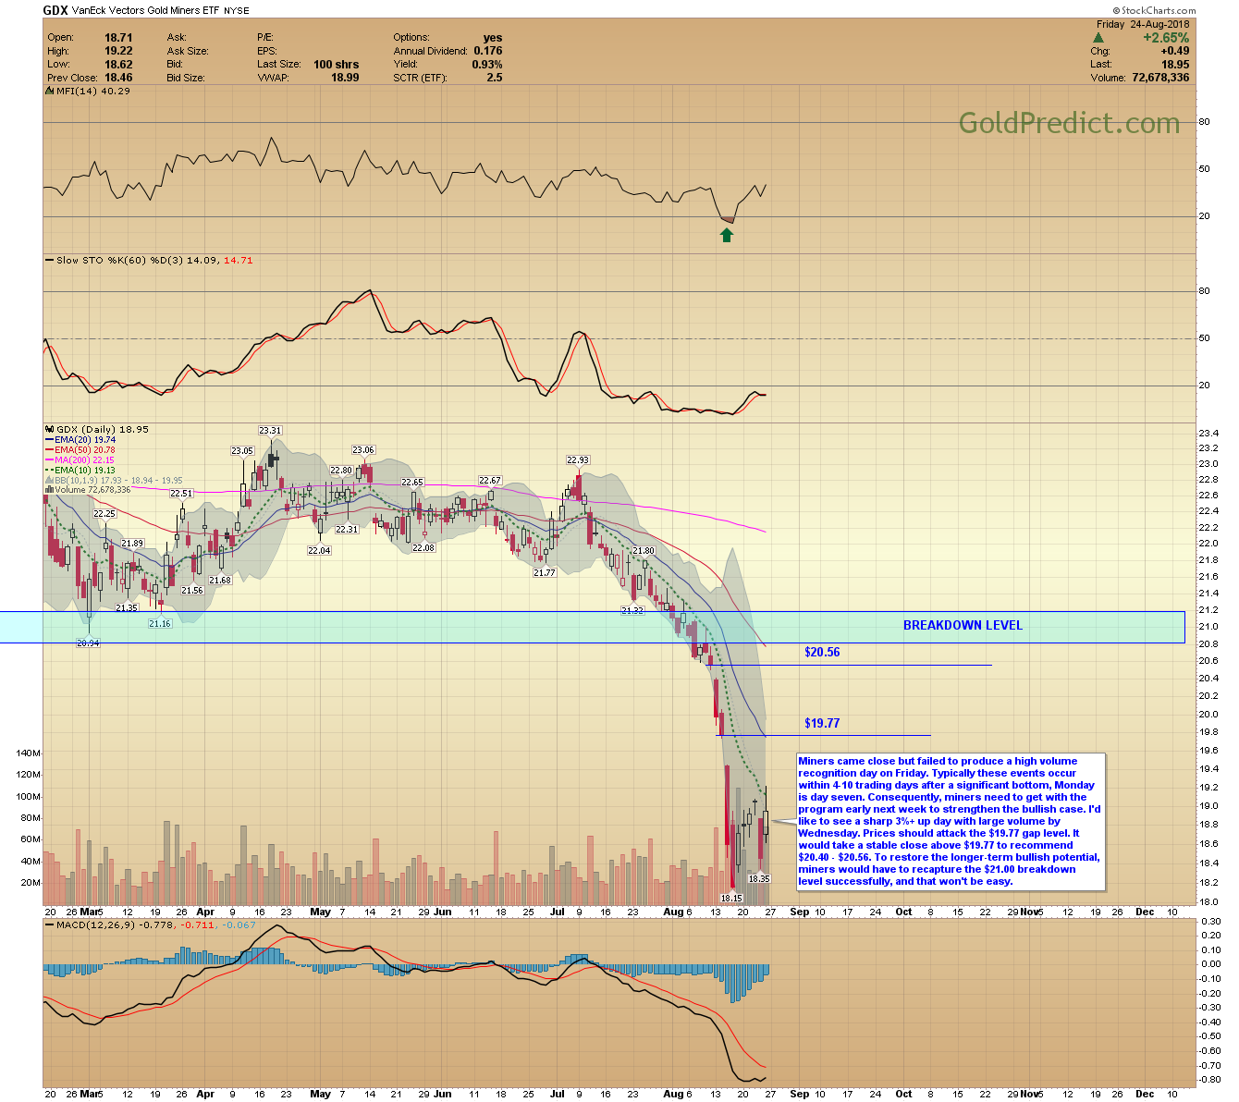This screenshot has width=1239, height=1102.
Task: Click the 22.80 price label
Action: (x=341, y=471)
